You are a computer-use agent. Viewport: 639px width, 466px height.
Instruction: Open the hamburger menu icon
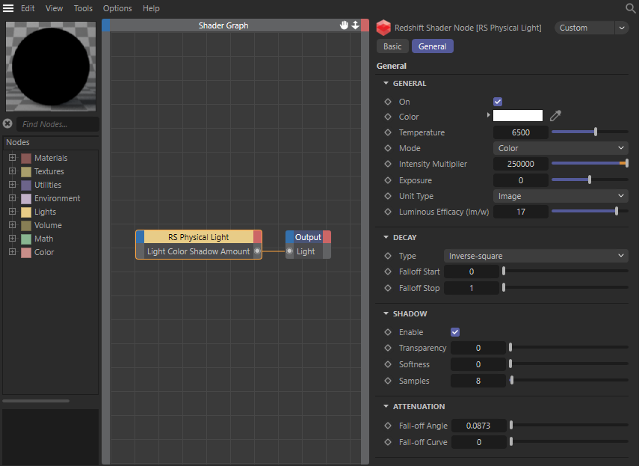8,8
